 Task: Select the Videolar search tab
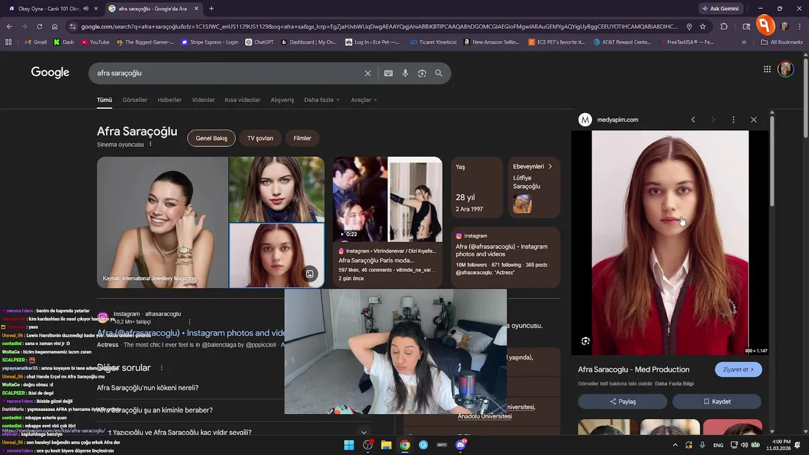(x=204, y=100)
